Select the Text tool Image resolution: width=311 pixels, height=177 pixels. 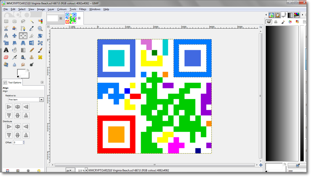click(6, 50)
